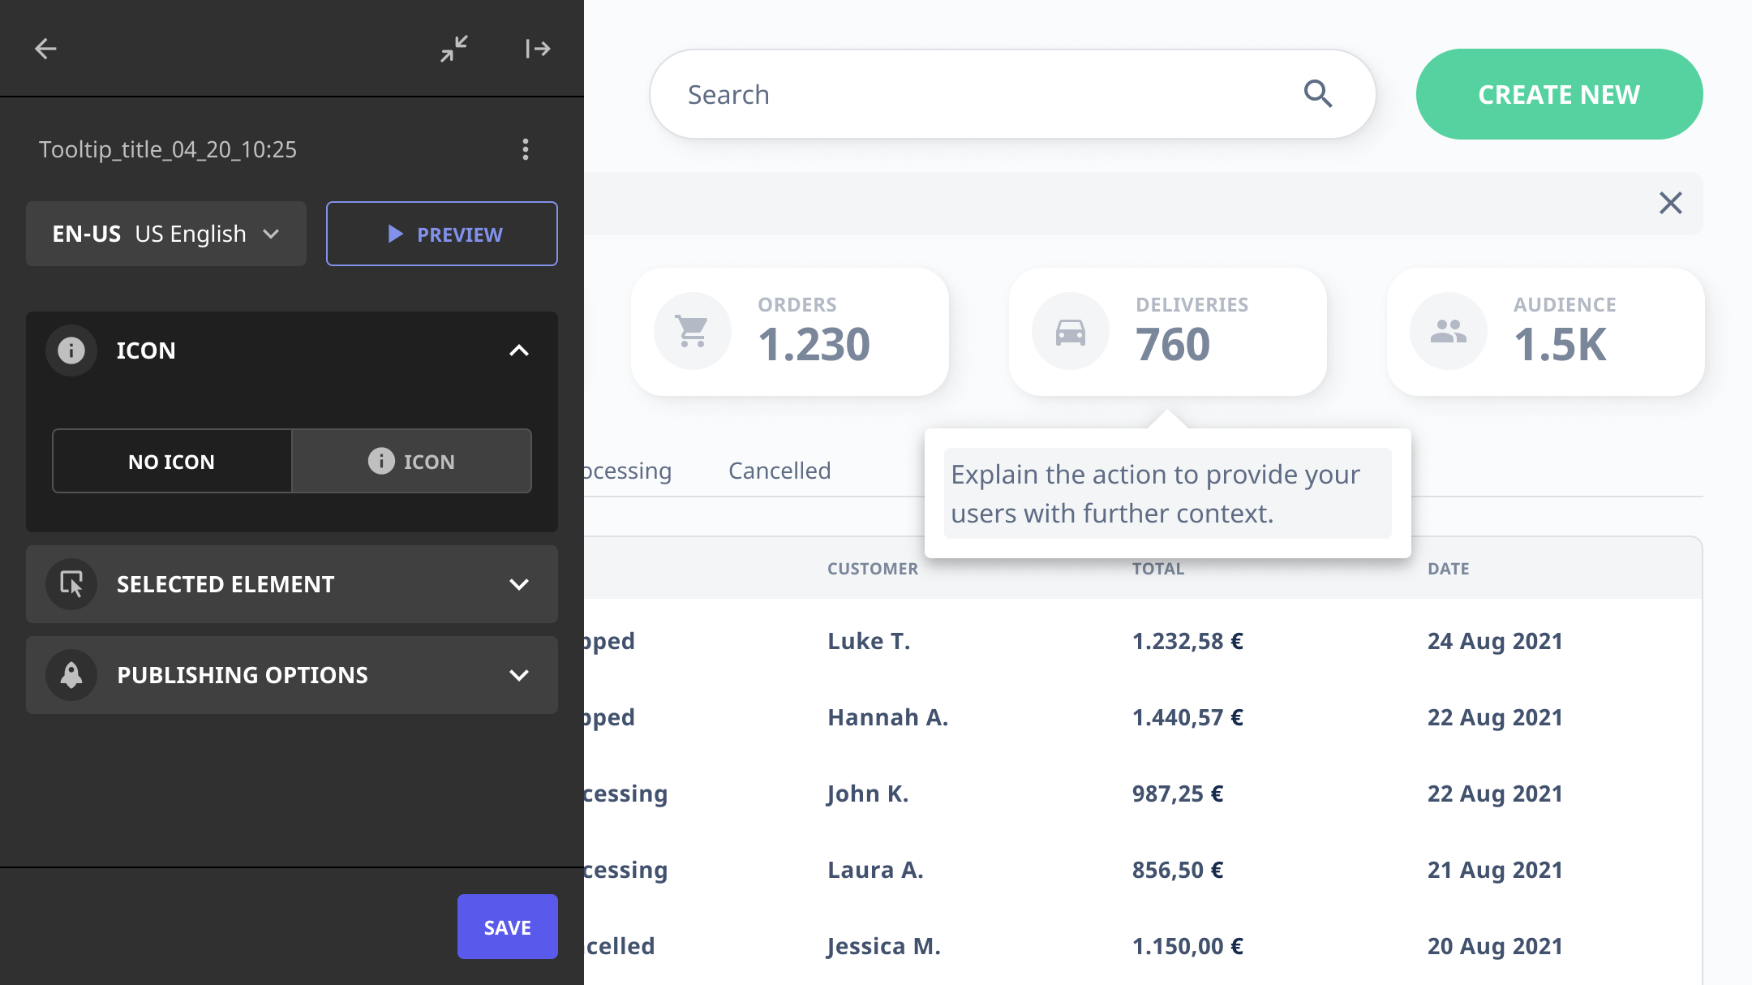Image resolution: width=1752 pixels, height=985 pixels.
Task: Click the back arrow in the editor panel
Action: click(x=46, y=49)
